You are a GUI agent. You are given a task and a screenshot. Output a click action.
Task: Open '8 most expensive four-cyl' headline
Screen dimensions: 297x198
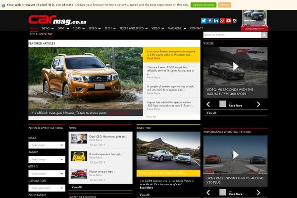106,154
